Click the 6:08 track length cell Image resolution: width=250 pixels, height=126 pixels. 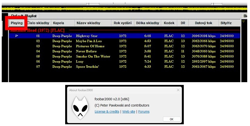click(148, 36)
